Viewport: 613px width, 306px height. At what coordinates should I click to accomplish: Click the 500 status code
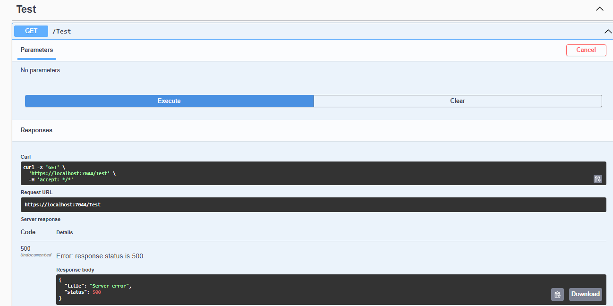(x=26, y=248)
